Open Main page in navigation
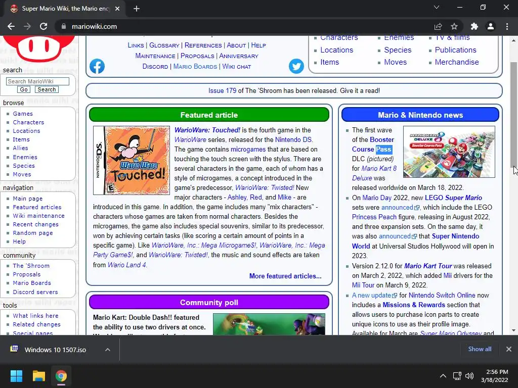 (28, 198)
